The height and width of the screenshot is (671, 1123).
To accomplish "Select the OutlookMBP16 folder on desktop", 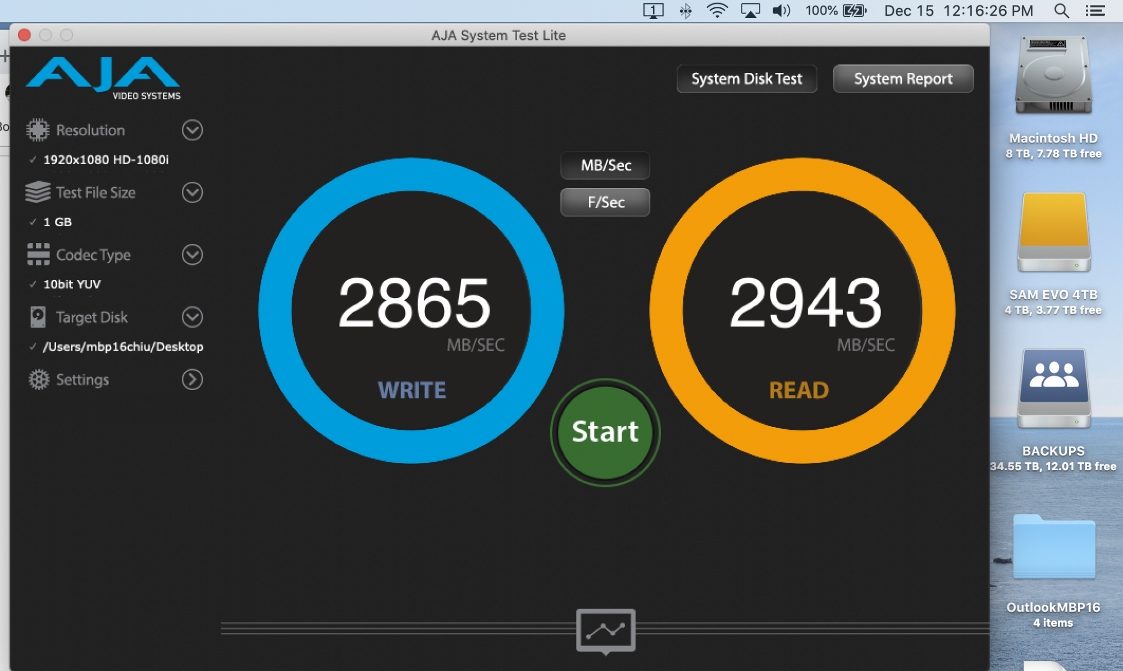I will [1054, 546].
